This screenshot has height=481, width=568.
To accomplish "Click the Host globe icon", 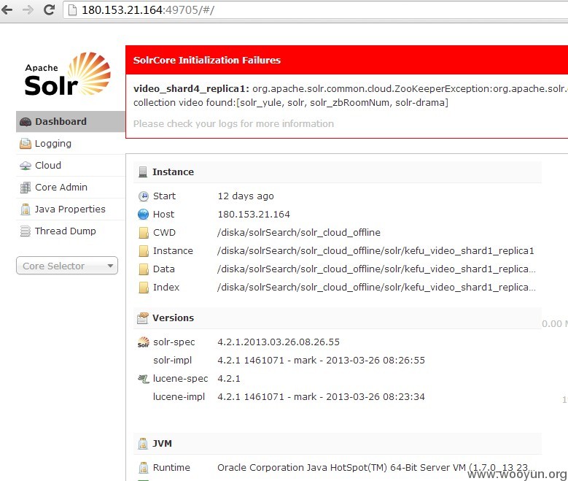I will click(x=144, y=215).
